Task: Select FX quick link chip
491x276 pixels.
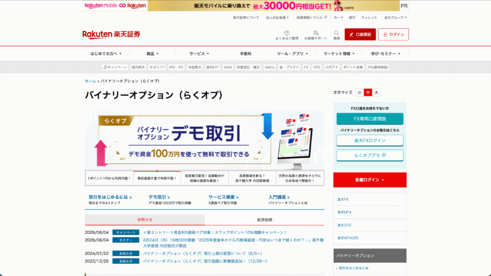Action: (x=306, y=67)
